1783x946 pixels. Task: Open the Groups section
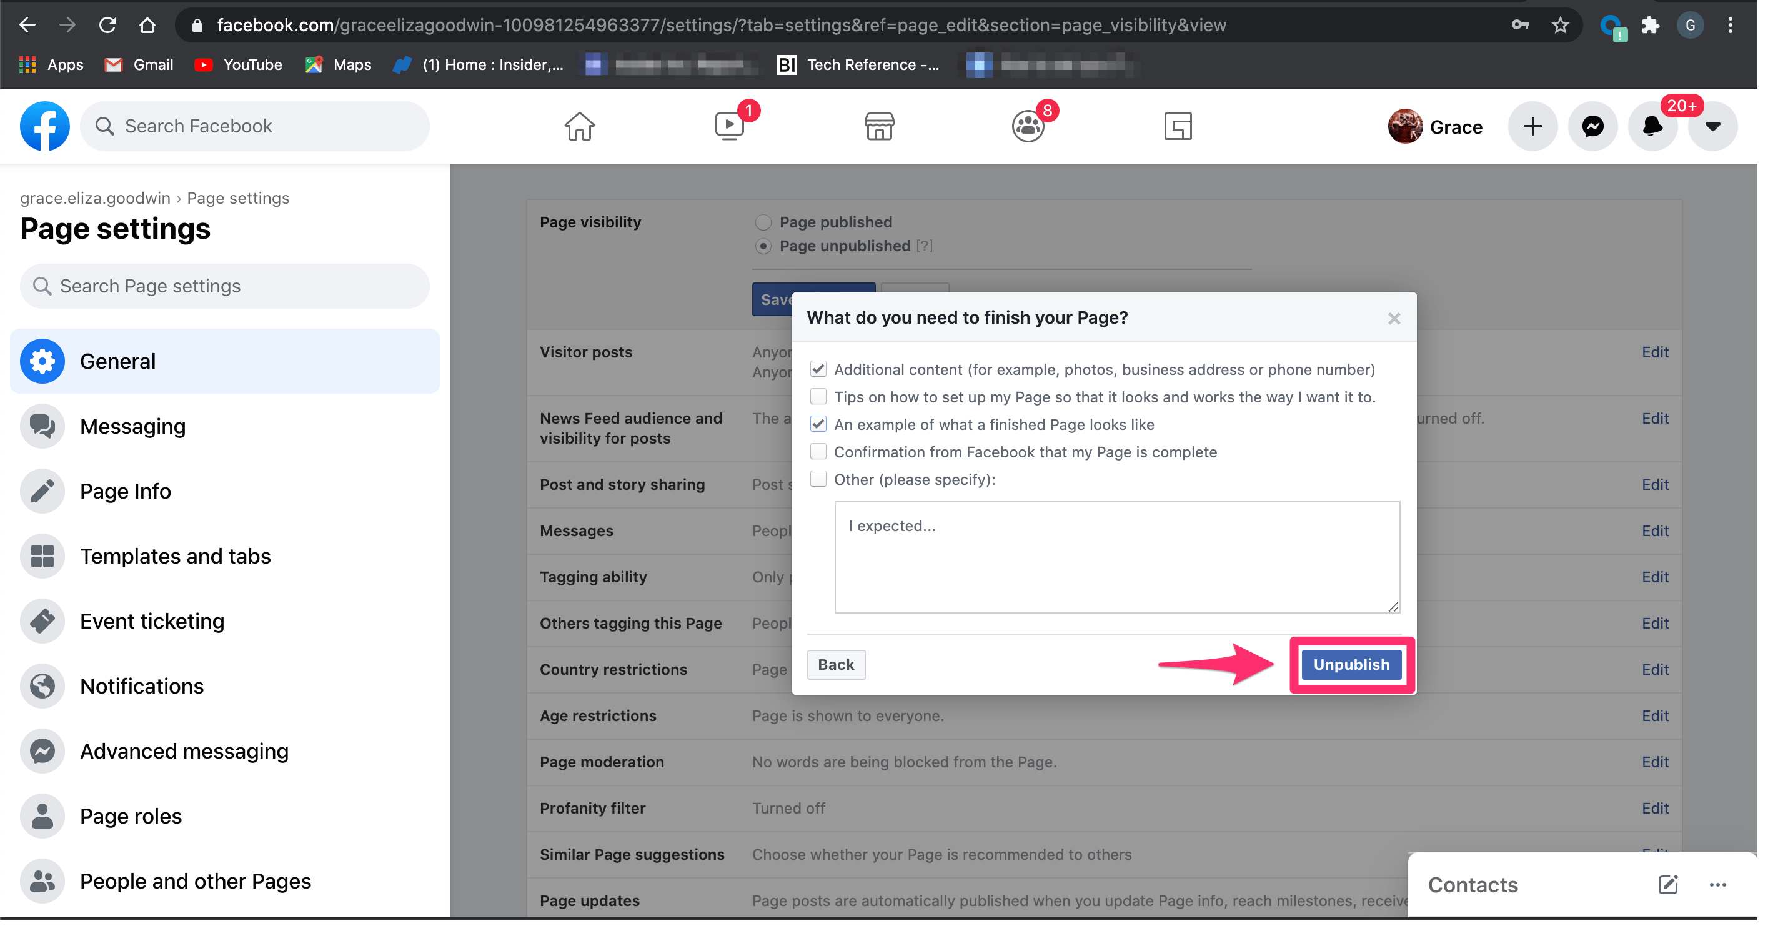tap(1027, 126)
